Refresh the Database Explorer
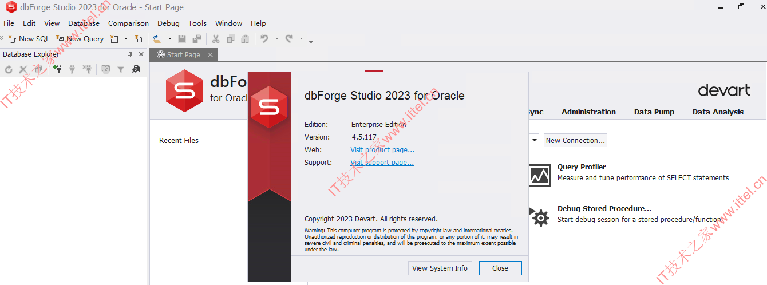The height and width of the screenshot is (285, 767). [9, 69]
